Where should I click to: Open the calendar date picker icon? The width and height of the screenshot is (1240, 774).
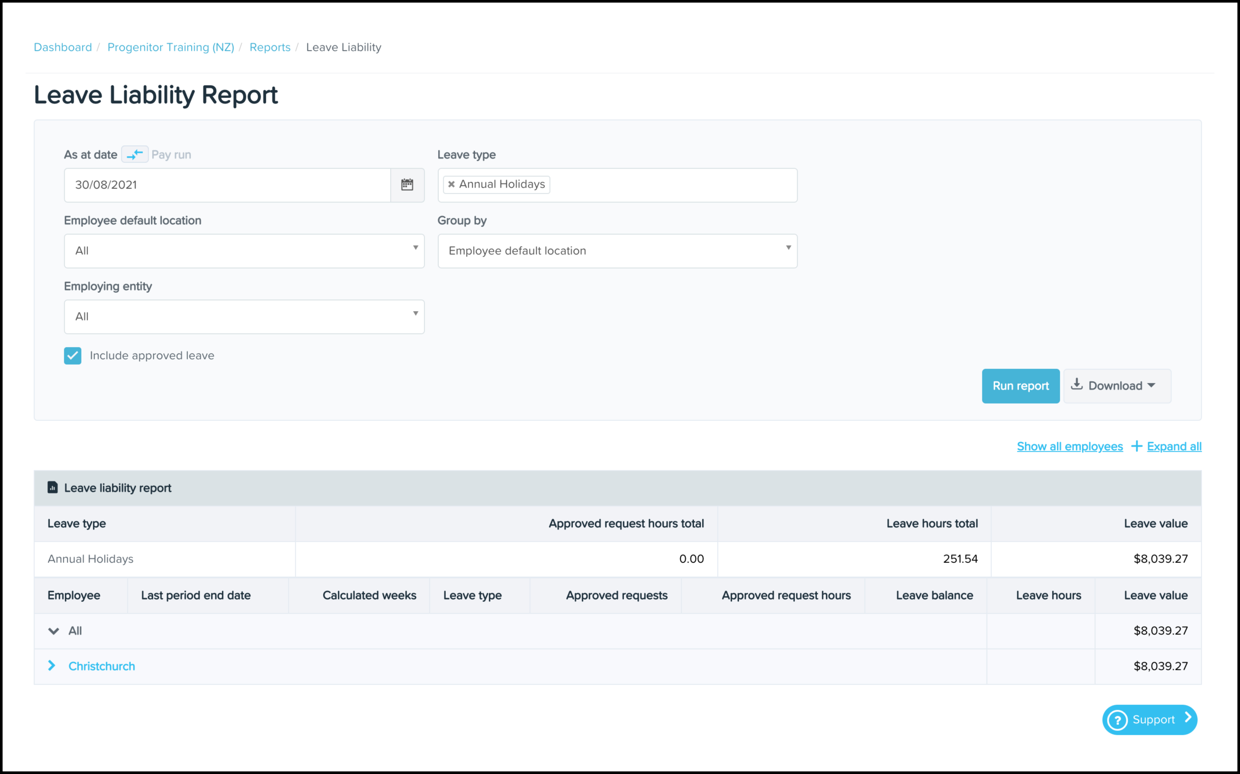click(407, 185)
